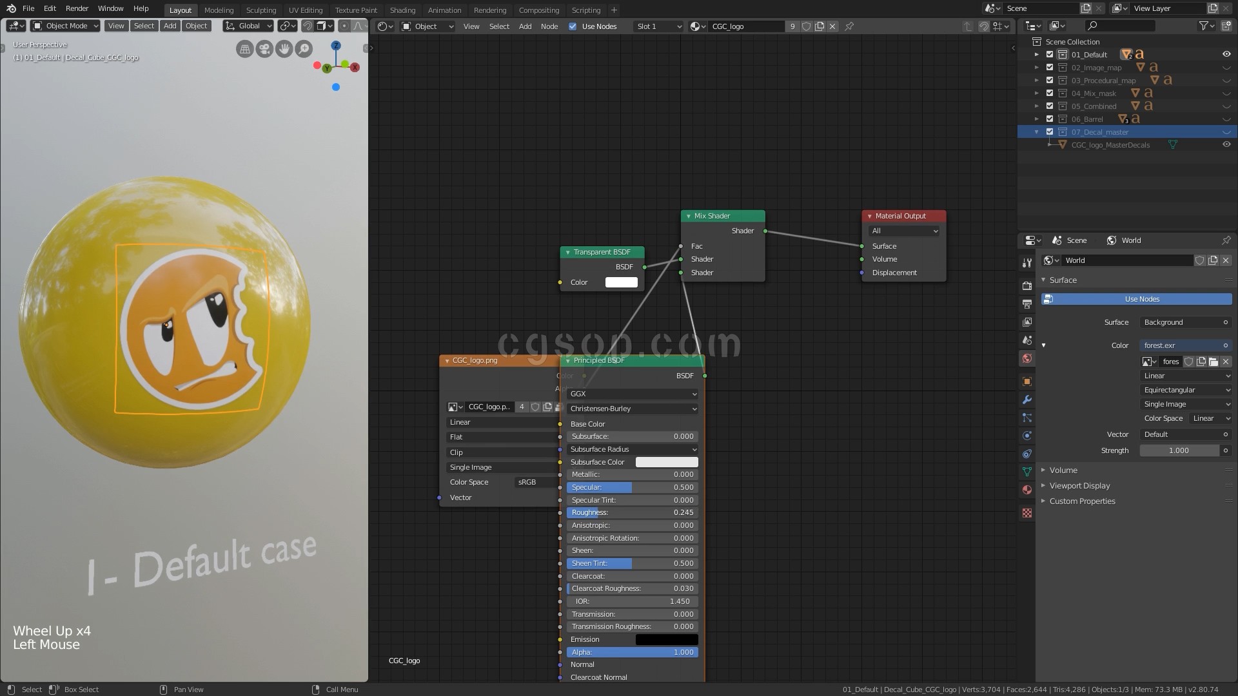Click the pan view hand icon
This screenshot has height=696, width=1238.
pos(284,49)
